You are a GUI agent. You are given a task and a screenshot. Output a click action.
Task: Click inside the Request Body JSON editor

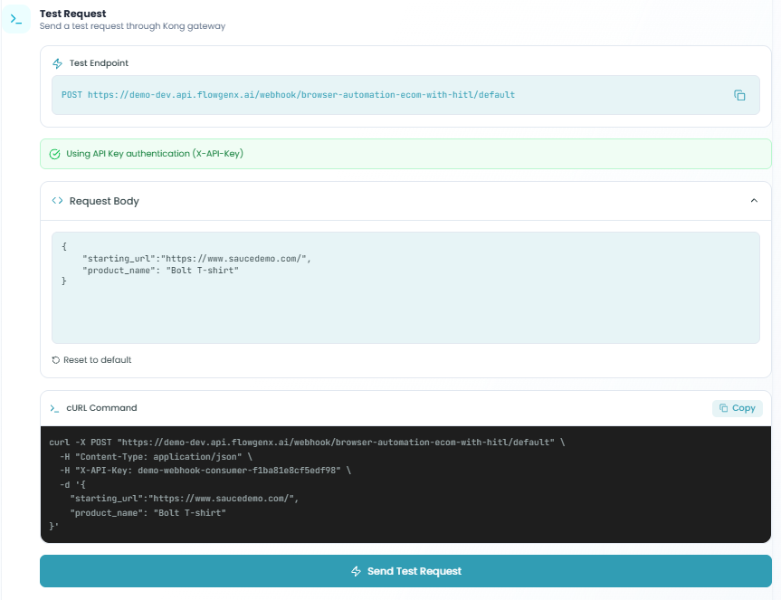pyautogui.click(x=405, y=287)
